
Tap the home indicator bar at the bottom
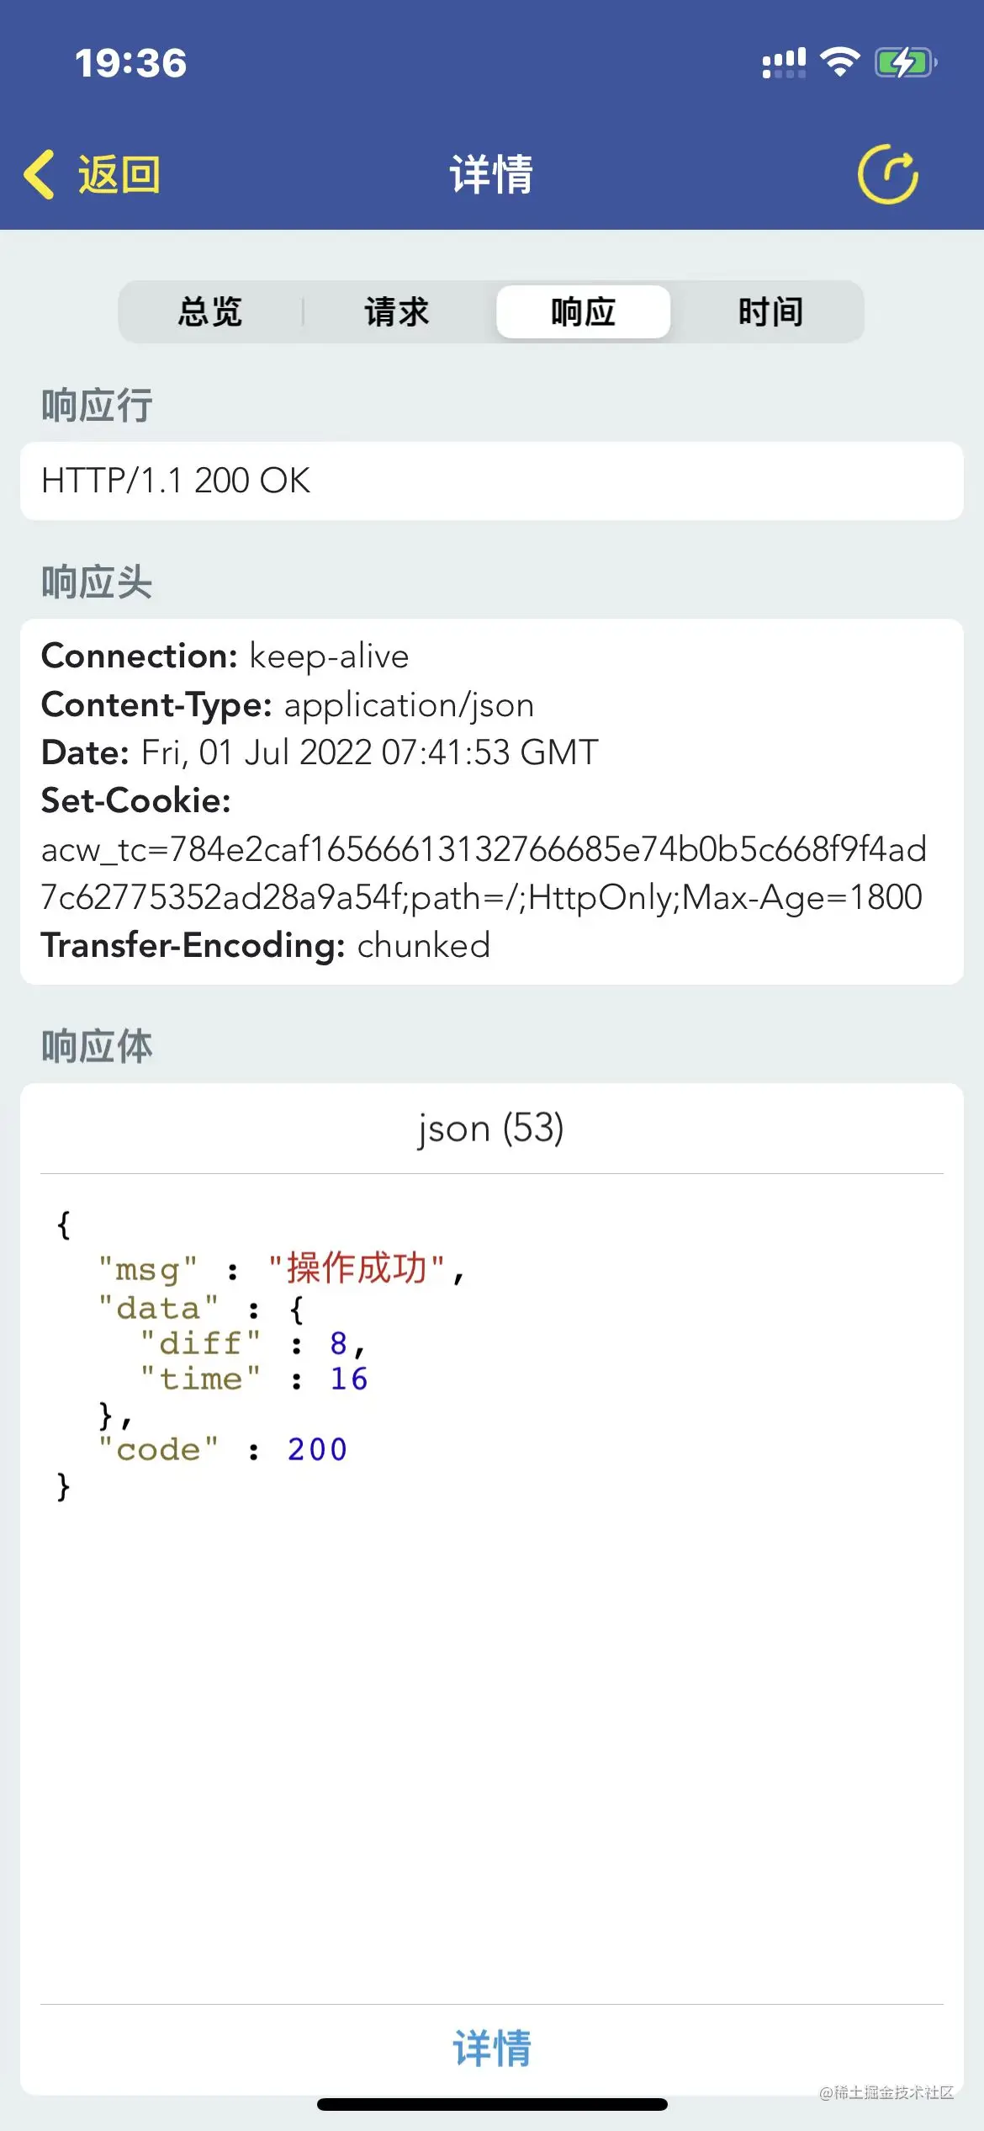[x=492, y=2104]
